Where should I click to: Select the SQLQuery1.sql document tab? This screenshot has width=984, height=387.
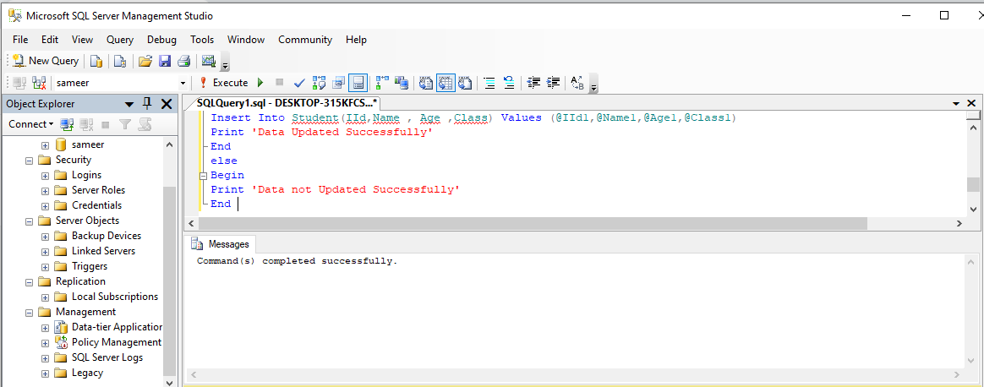coord(287,103)
